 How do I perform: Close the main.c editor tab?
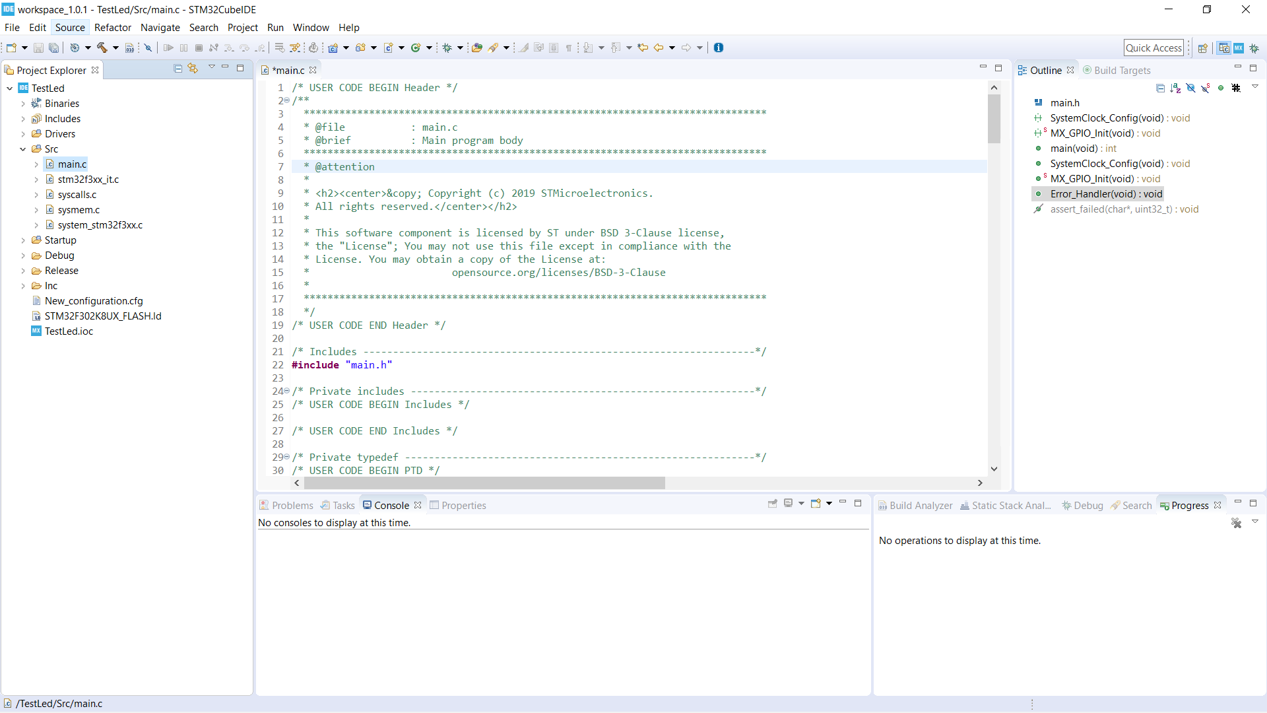(313, 70)
